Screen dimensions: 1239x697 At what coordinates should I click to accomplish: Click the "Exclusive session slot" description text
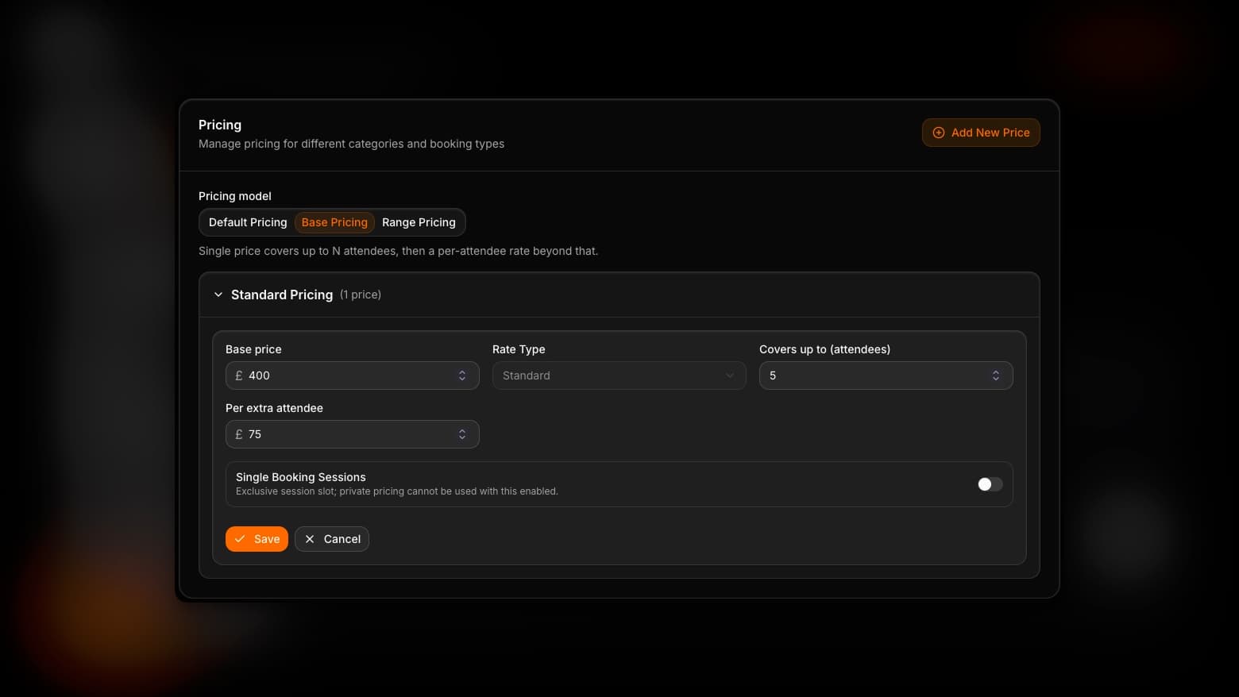[397, 491]
